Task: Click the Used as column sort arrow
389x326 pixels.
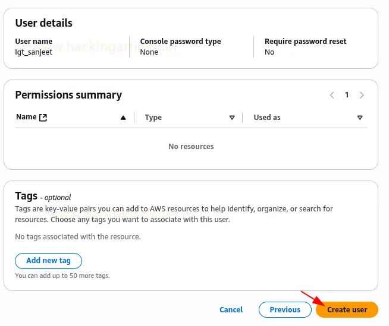Action: pos(360,118)
